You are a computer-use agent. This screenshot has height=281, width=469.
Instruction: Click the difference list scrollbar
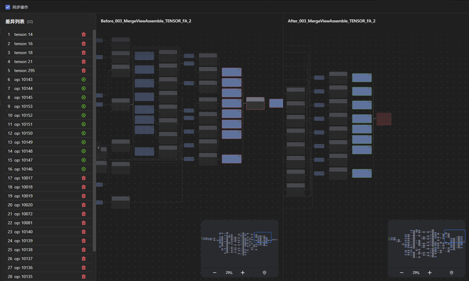click(94, 140)
